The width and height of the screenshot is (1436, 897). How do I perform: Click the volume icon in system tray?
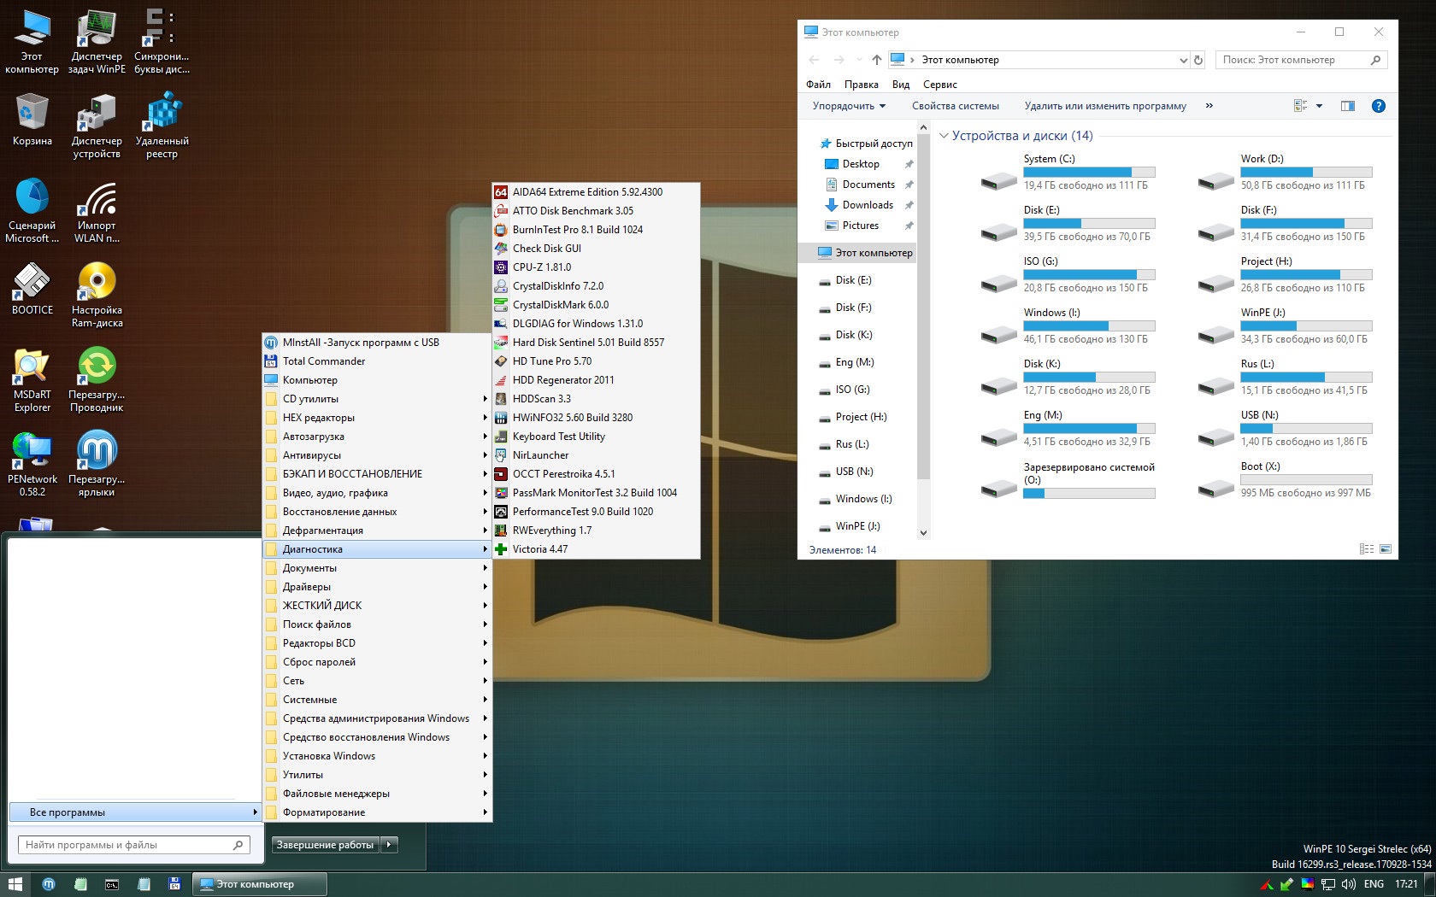tap(1348, 884)
